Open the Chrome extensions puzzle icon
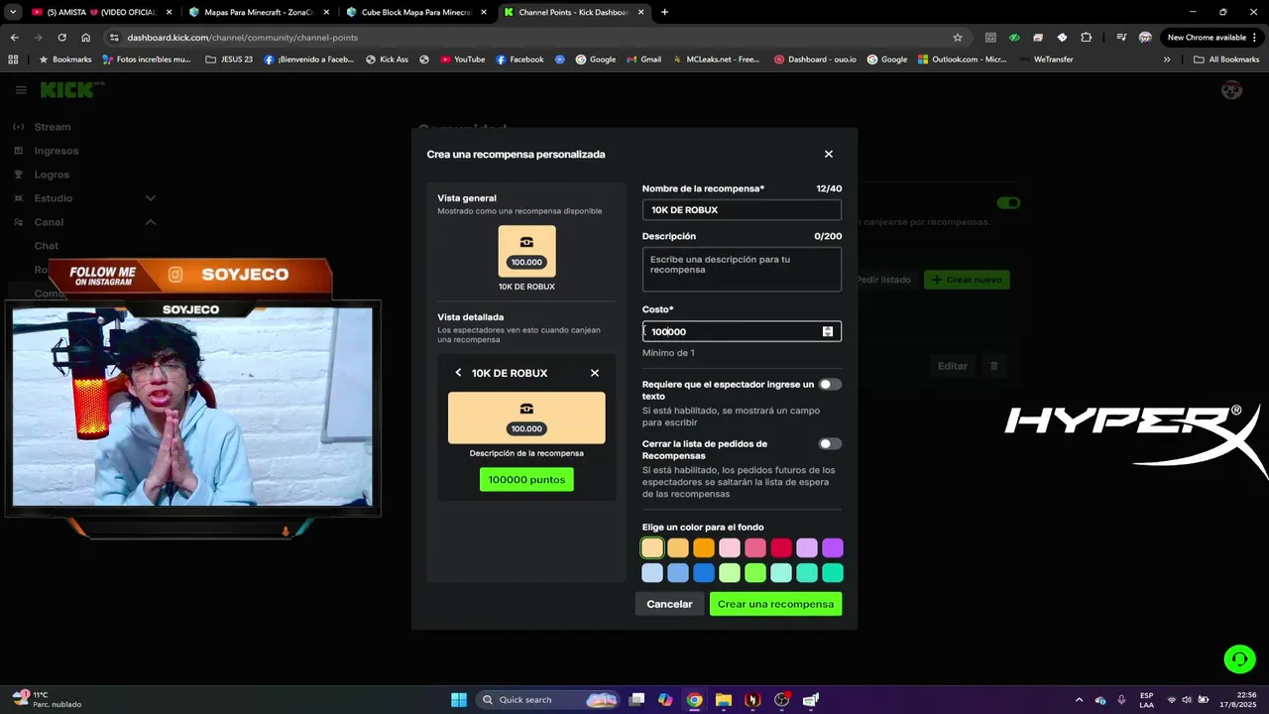This screenshot has height=714, width=1269. pos(1086,38)
